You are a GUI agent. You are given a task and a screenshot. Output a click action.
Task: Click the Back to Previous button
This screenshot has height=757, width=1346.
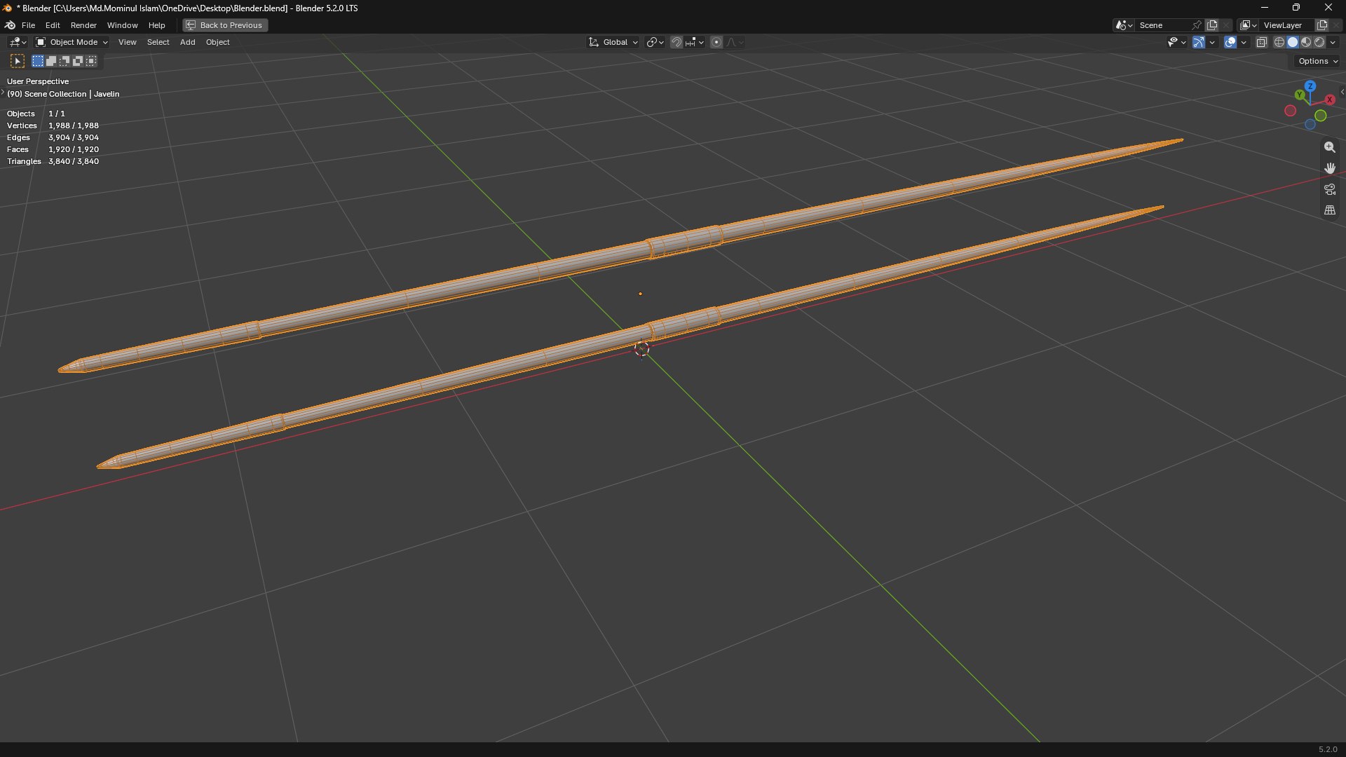(225, 25)
